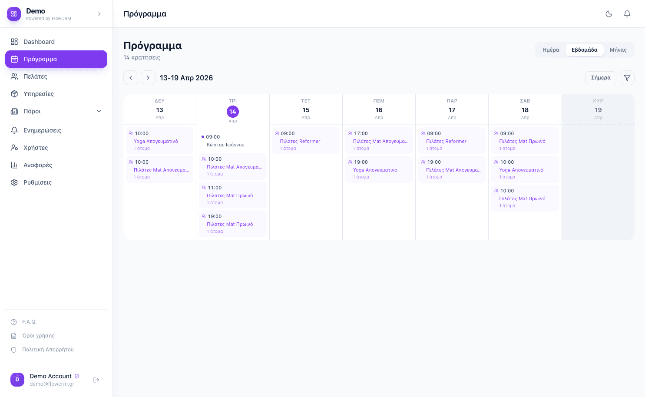The height and width of the screenshot is (397, 645).
Task: Go to next week arrow
Action: (148, 78)
